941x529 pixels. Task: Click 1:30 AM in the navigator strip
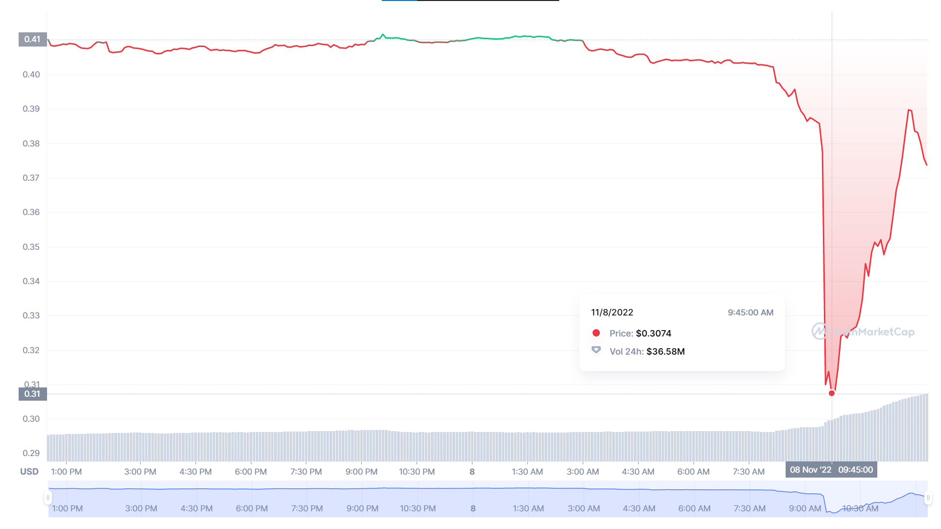528,508
